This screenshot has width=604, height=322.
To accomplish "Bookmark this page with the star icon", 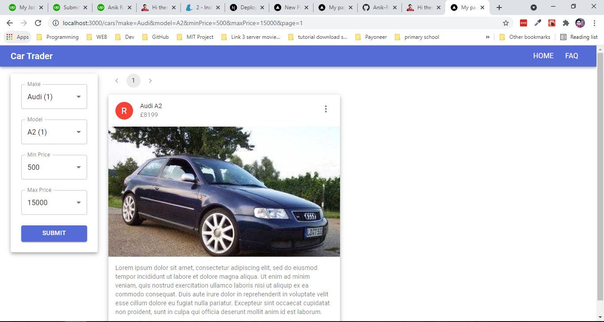I will (x=506, y=23).
